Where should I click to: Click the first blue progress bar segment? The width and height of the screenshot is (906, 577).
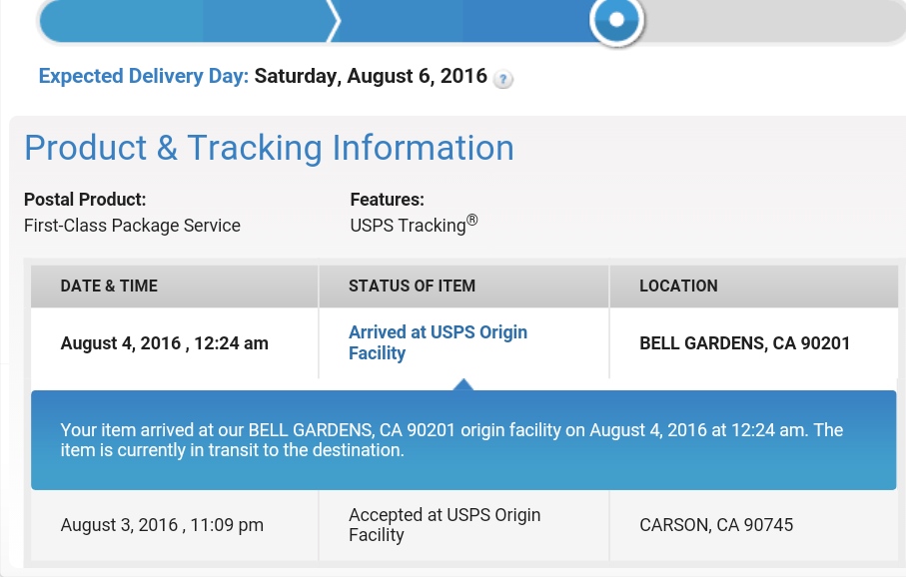(x=121, y=21)
